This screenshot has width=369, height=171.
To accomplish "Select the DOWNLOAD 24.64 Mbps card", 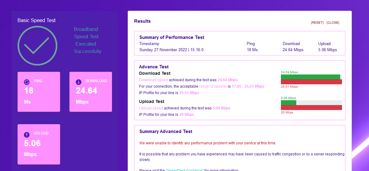I will coord(91,92).
